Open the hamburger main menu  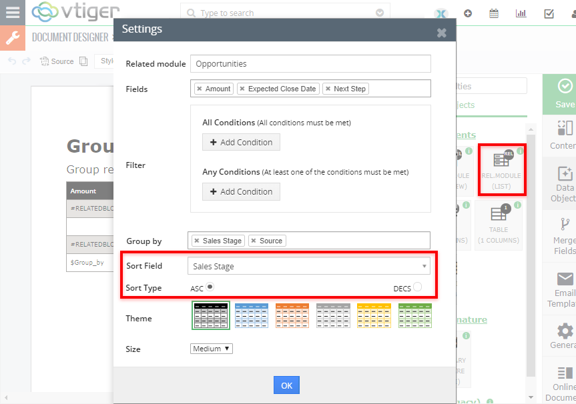click(13, 13)
